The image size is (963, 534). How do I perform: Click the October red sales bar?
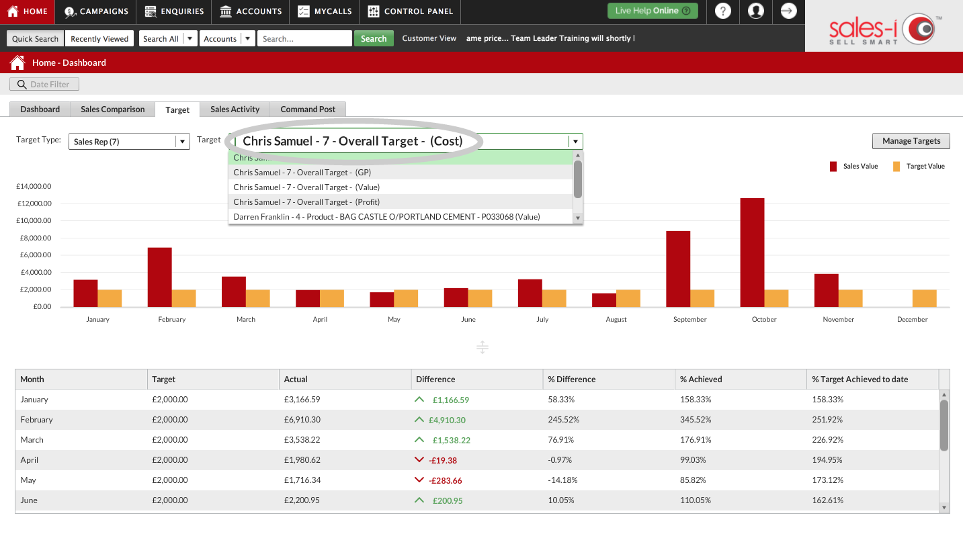point(752,253)
